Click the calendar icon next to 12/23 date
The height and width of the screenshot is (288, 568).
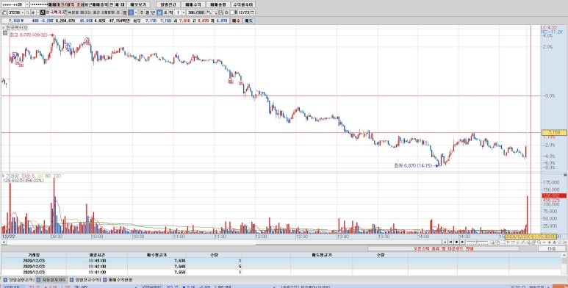(253, 12)
